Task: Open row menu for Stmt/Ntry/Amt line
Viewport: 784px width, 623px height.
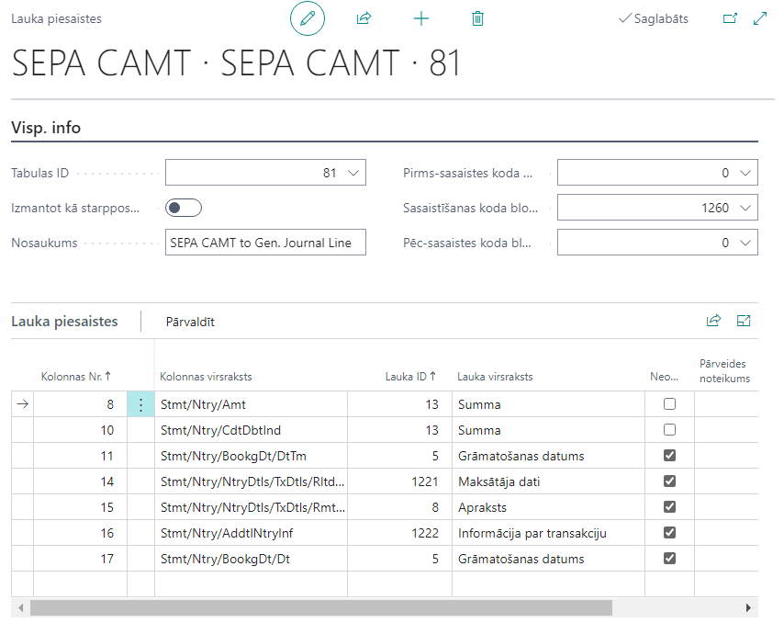Action: click(x=140, y=404)
